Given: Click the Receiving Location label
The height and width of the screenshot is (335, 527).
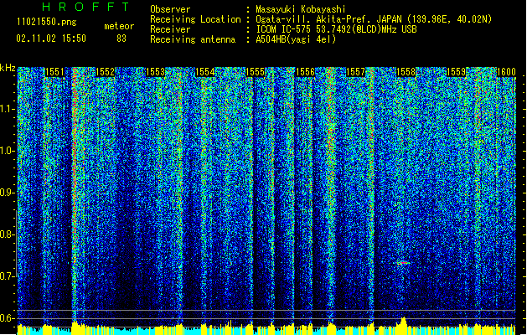Looking at the screenshot, I should (195, 19).
